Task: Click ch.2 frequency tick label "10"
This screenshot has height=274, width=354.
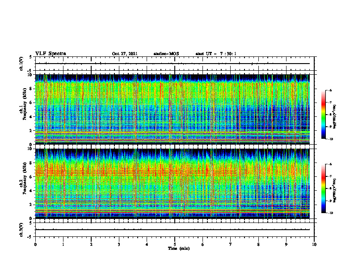Action: point(31,149)
